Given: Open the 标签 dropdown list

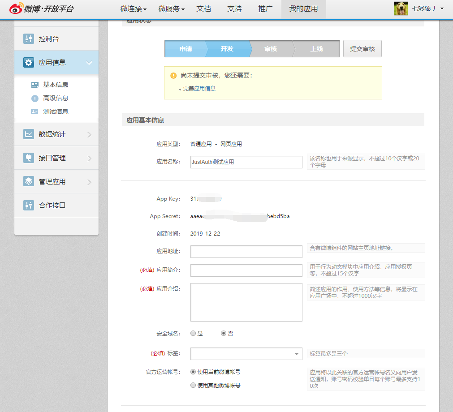Looking at the screenshot, I should [246, 354].
